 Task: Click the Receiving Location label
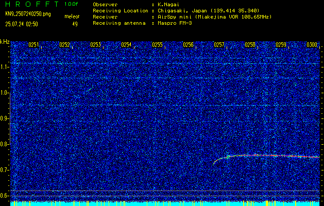click(121, 11)
